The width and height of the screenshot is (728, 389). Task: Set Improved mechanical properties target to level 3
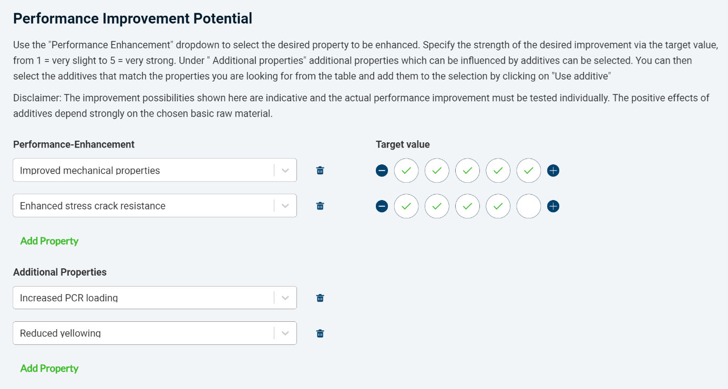click(467, 170)
